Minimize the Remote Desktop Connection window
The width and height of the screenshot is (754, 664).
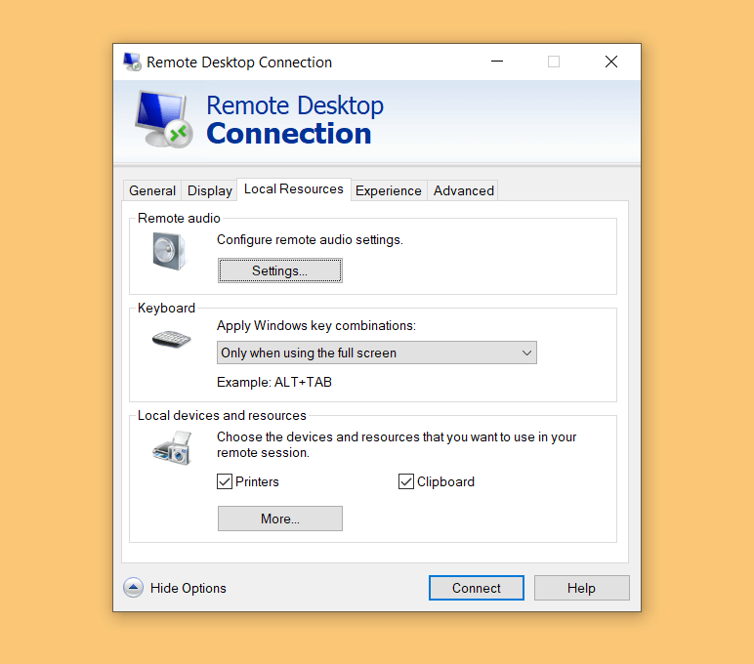(x=497, y=62)
